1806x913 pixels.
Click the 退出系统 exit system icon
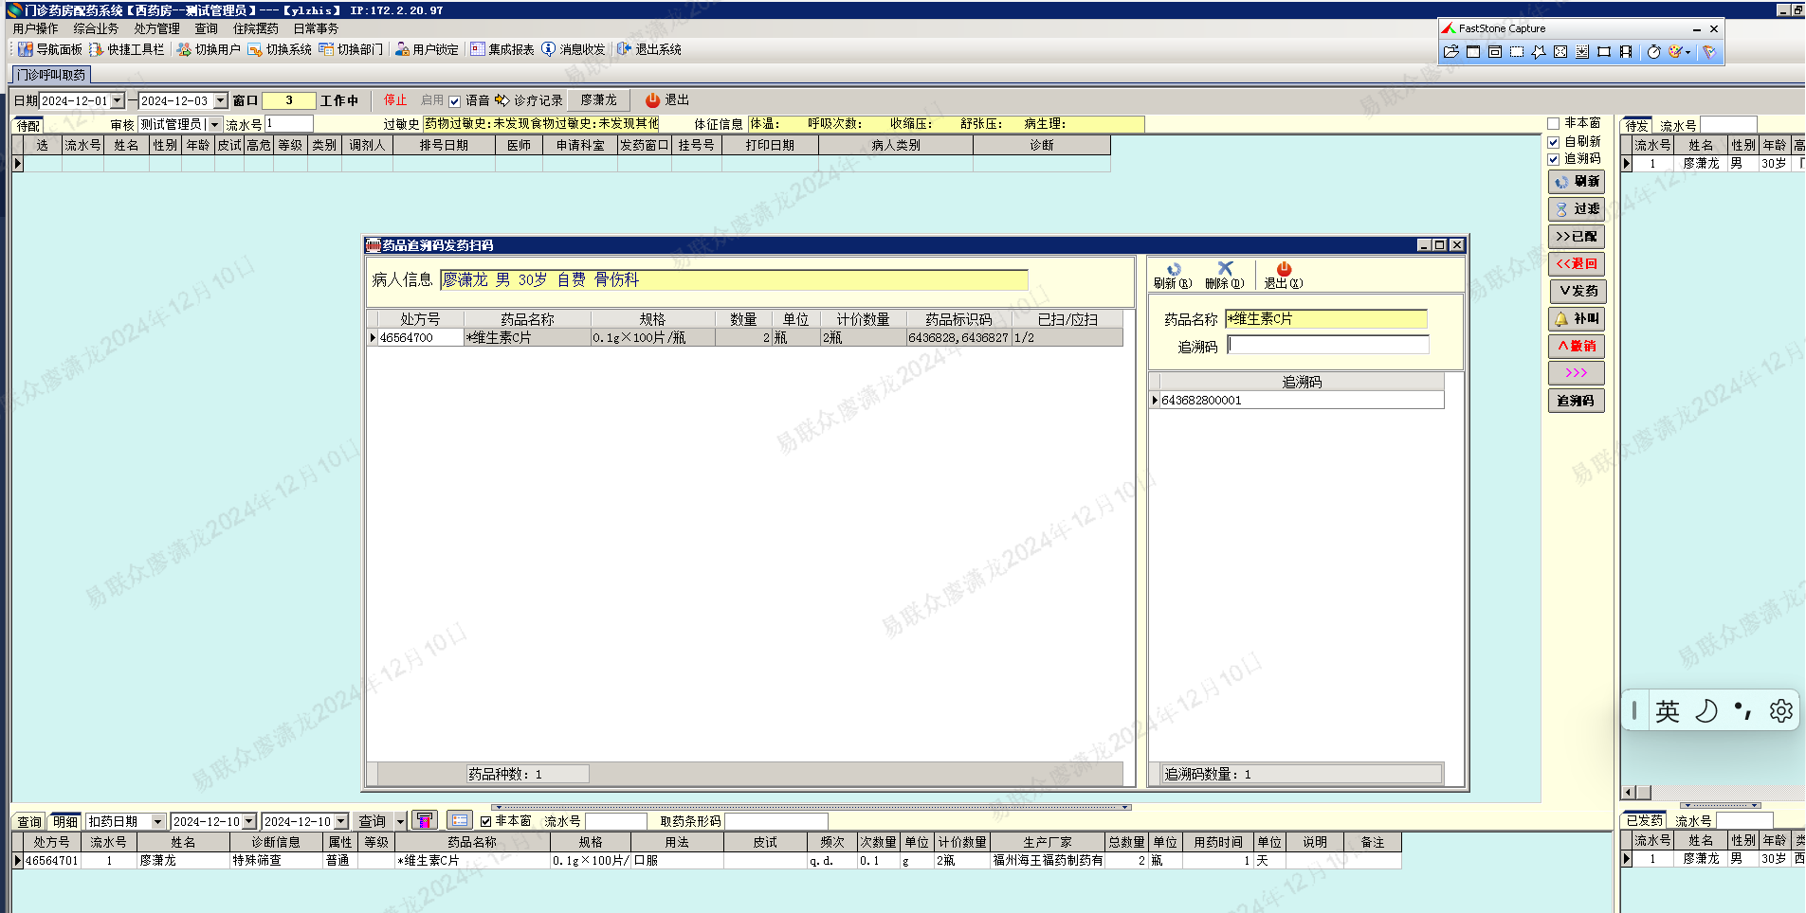pyautogui.click(x=624, y=49)
